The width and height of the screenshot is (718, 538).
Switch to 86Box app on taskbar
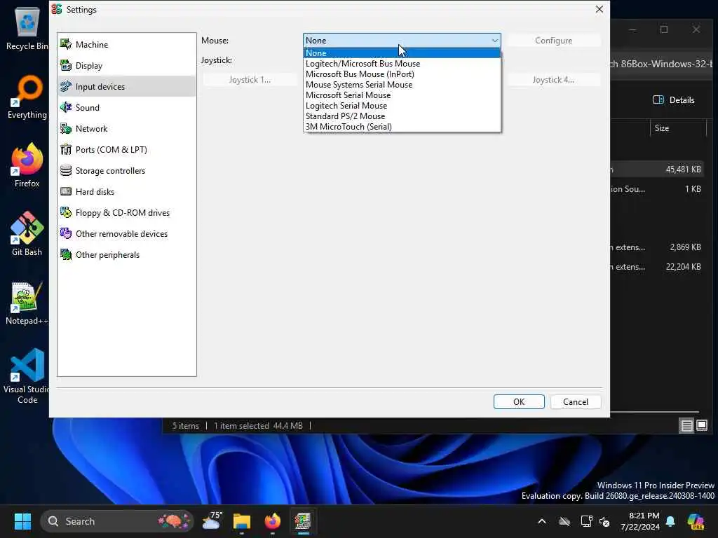[x=303, y=521]
